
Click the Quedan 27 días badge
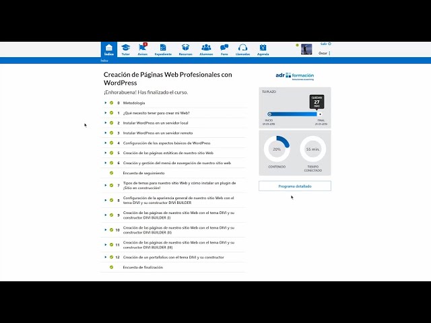point(317,102)
